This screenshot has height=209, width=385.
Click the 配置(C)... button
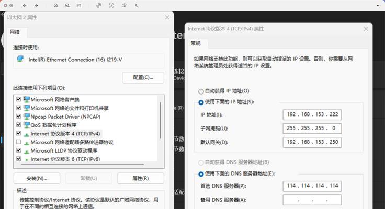143,77
